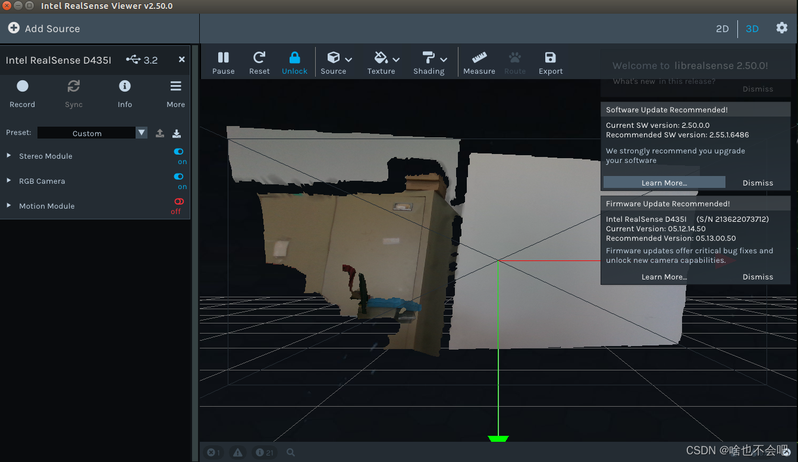Open the Preset Custom dropdown
Viewport: 798px width, 462px height.
[x=92, y=133]
